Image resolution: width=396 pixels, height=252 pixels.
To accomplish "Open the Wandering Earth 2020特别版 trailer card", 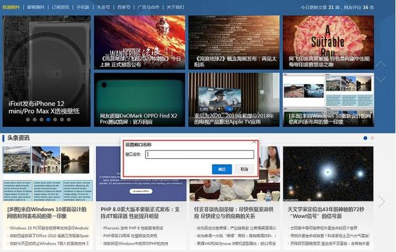I will [x=140, y=43].
